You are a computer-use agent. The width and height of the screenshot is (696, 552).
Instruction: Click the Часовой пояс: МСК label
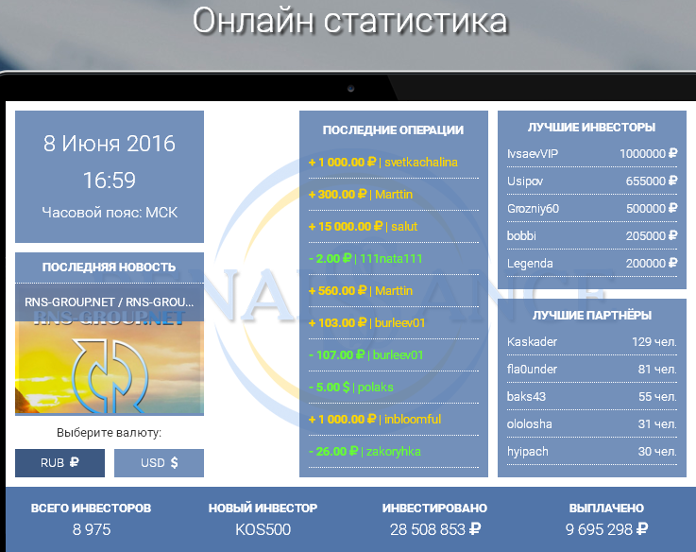pyautogui.click(x=110, y=213)
